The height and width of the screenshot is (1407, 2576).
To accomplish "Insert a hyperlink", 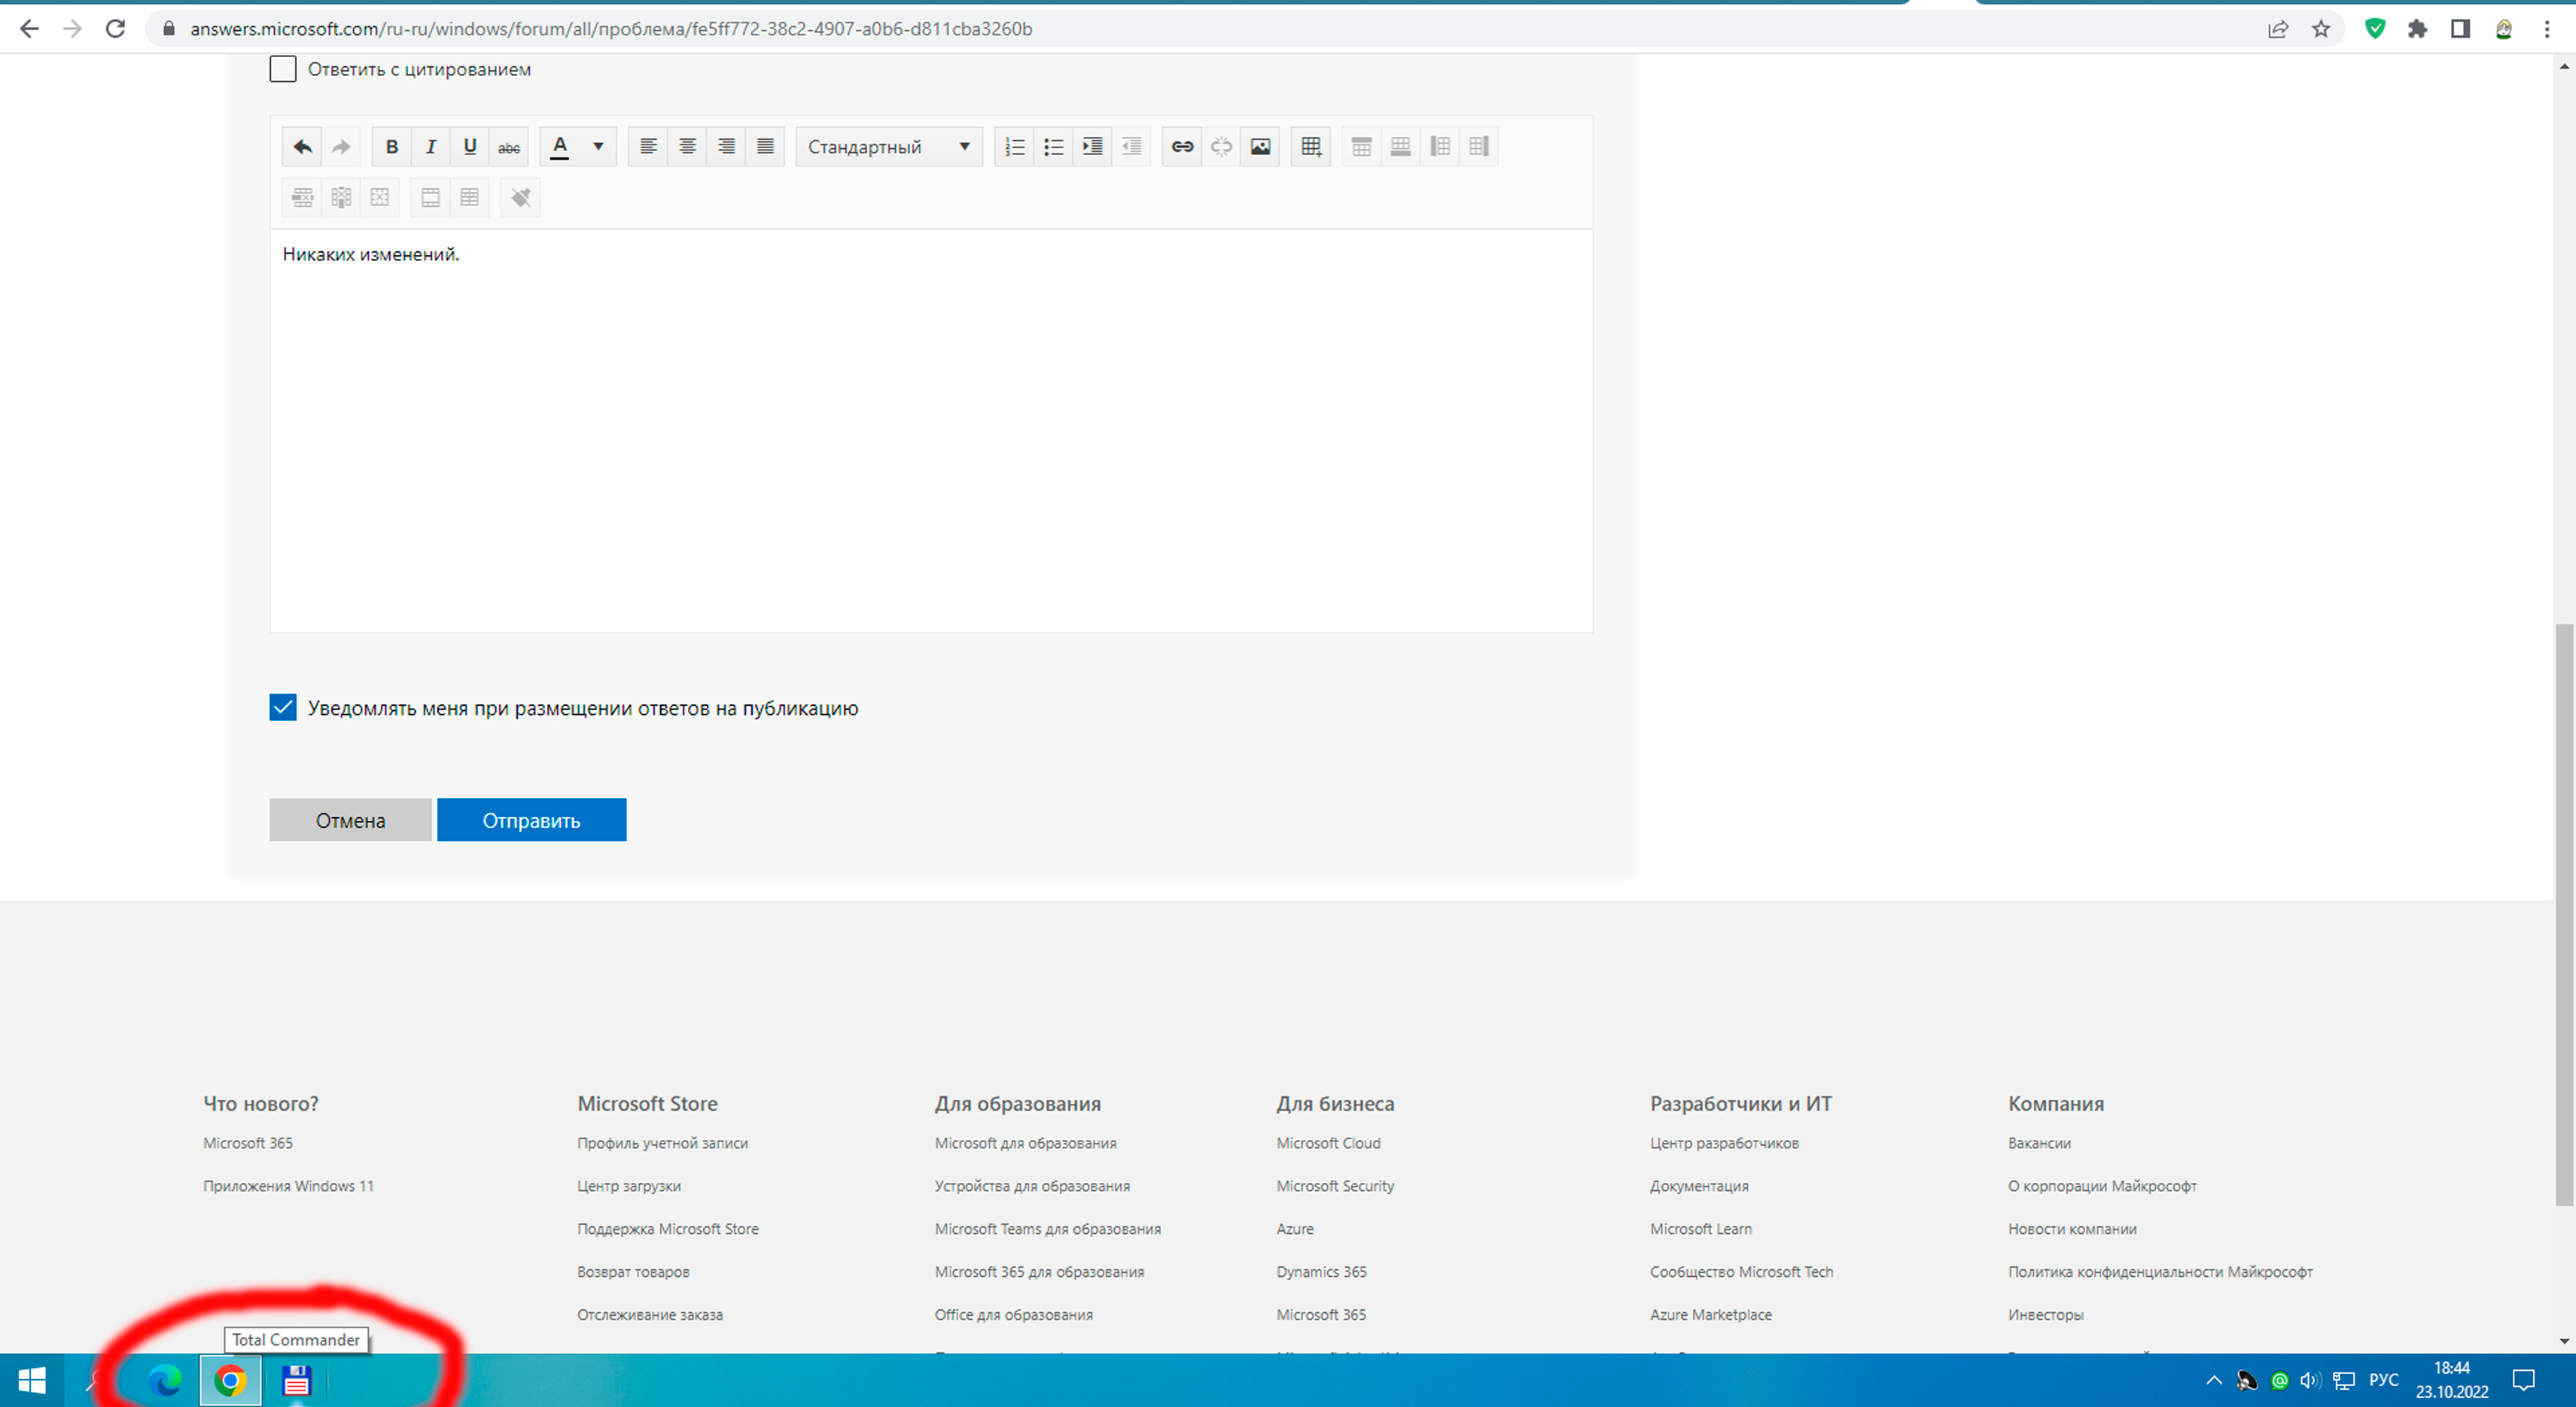I will click(x=1182, y=147).
